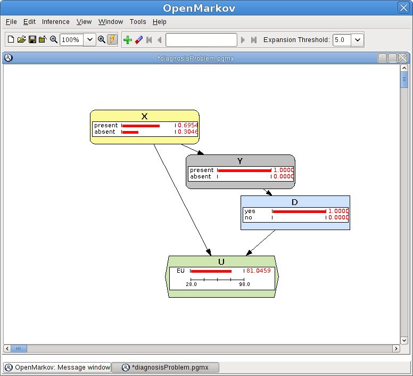Open the Inference menu
The image size is (413, 376).
(x=56, y=22)
